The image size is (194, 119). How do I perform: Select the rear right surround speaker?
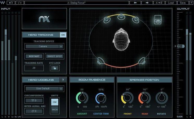tap(142, 61)
